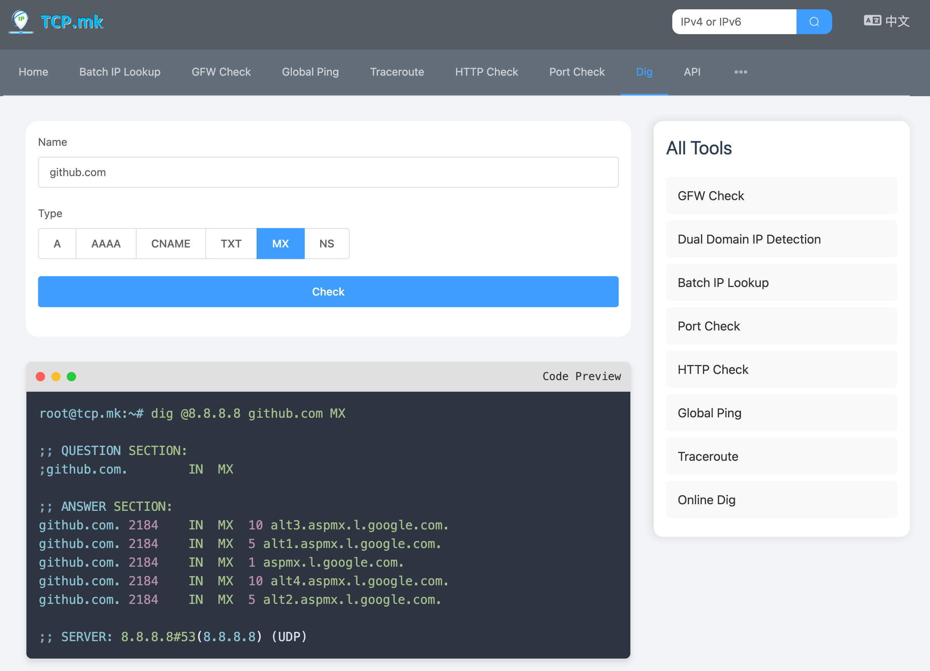Click the alt3.aspmx.l.google.com. record
Image resolution: width=930 pixels, height=671 pixels.
[359, 526]
